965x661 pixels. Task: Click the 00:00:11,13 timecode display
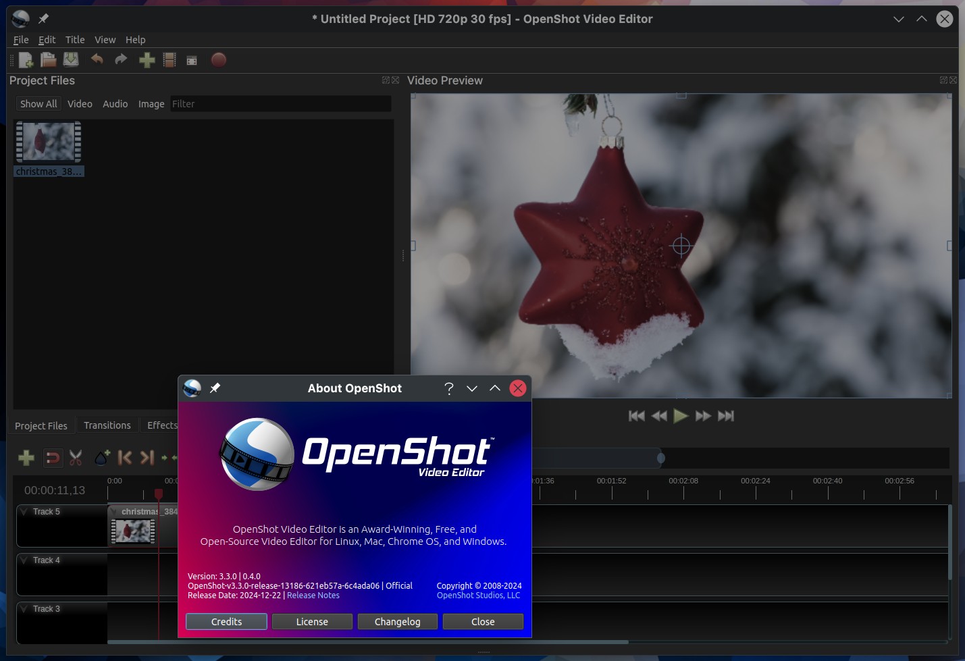click(x=55, y=490)
